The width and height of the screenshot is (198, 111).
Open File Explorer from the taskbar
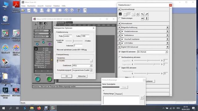32,108
